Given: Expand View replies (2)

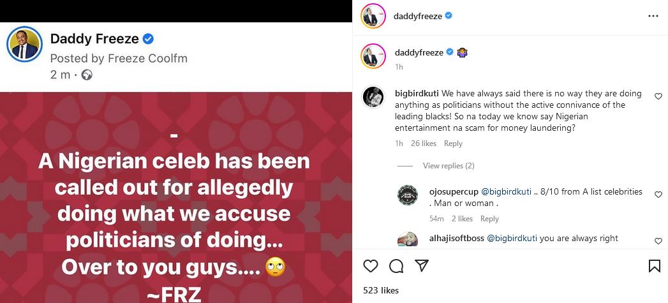Looking at the screenshot, I should 449,166.
